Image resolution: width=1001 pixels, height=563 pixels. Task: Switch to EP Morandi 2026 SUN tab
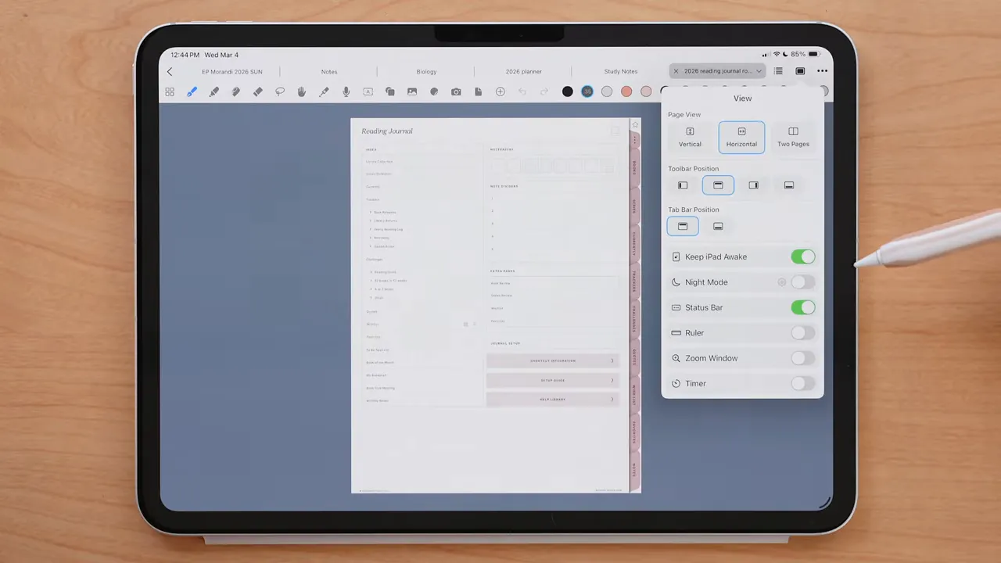pyautogui.click(x=232, y=71)
